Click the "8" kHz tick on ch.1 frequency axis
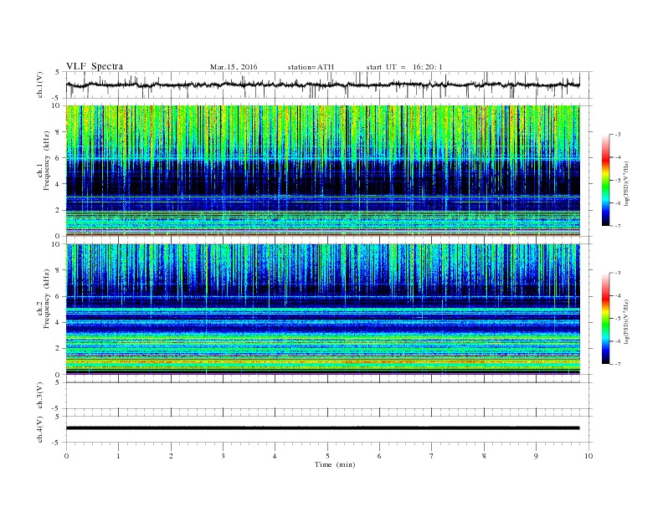Viewport: 663px width, 512px height. (x=58, y=132)
